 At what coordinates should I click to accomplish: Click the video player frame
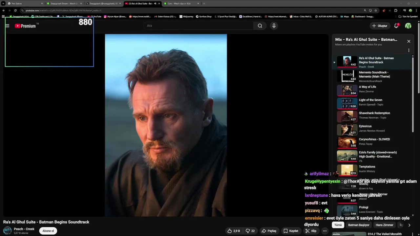tap(166, 125)
